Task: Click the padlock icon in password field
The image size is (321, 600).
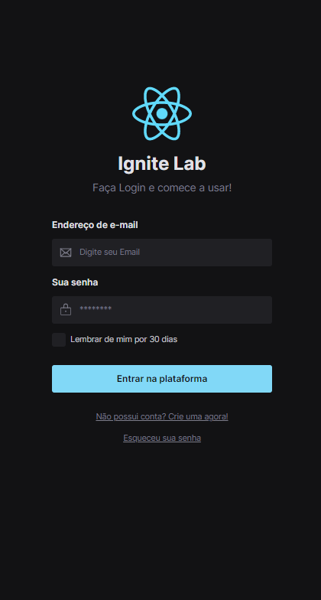Action: click(66, 309)
